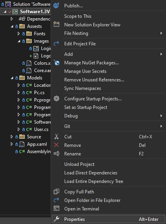Click the Configure Startup Projects gear icon
The width and height of the screenshot is (166, 224).
coord(56,98)
